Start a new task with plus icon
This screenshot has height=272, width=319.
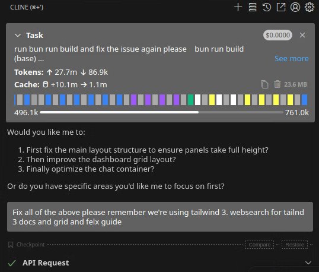(x=238, y=7)
